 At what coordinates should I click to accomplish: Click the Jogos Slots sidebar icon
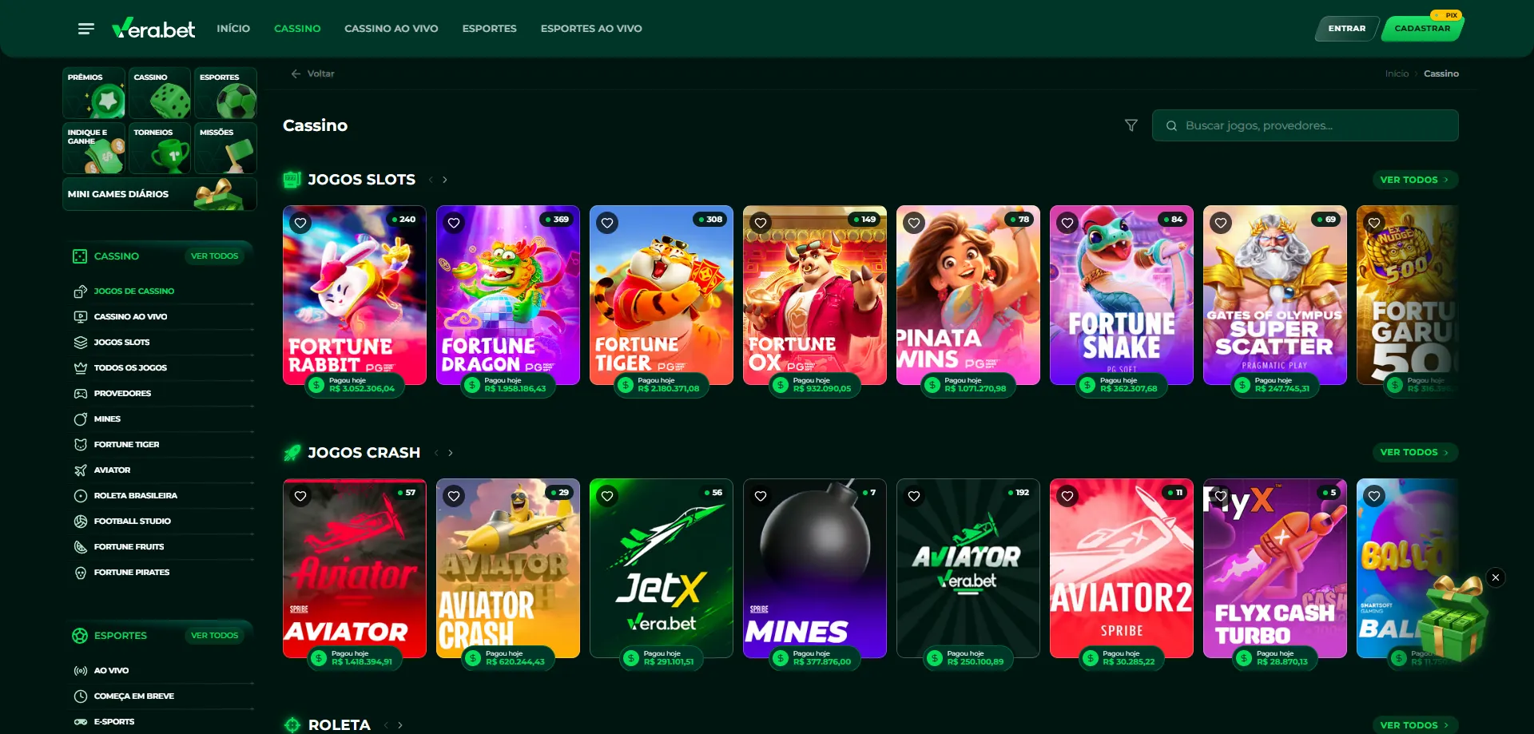[x=80, y=343]
